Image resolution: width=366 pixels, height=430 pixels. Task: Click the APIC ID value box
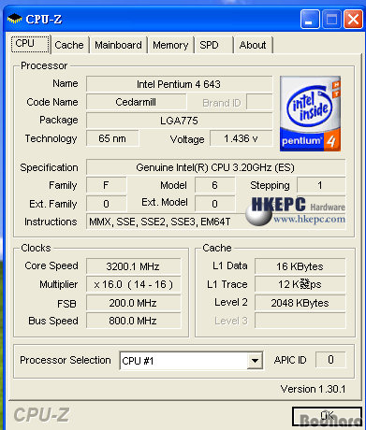330,360
